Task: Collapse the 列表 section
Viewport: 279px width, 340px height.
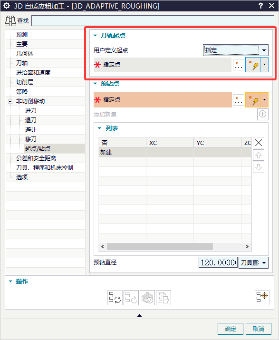Action: (99, 128)
